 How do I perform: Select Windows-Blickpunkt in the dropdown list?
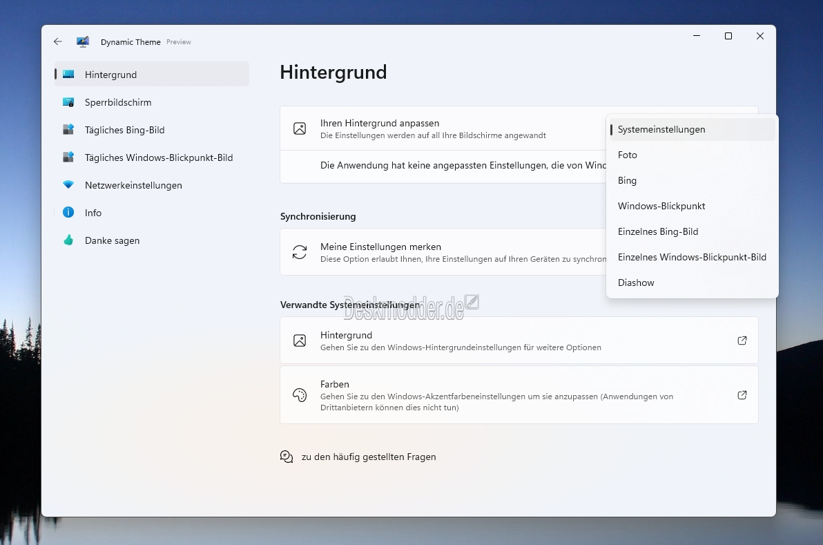(x=693, y=207)
